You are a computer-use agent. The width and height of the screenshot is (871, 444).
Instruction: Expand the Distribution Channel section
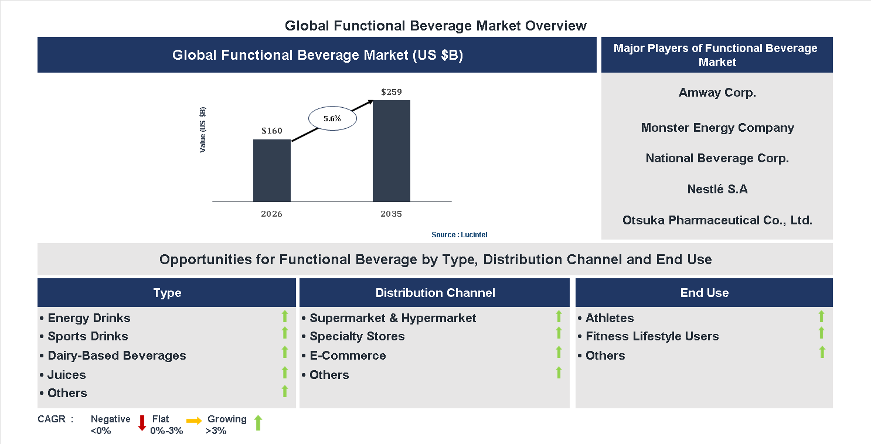435,292
